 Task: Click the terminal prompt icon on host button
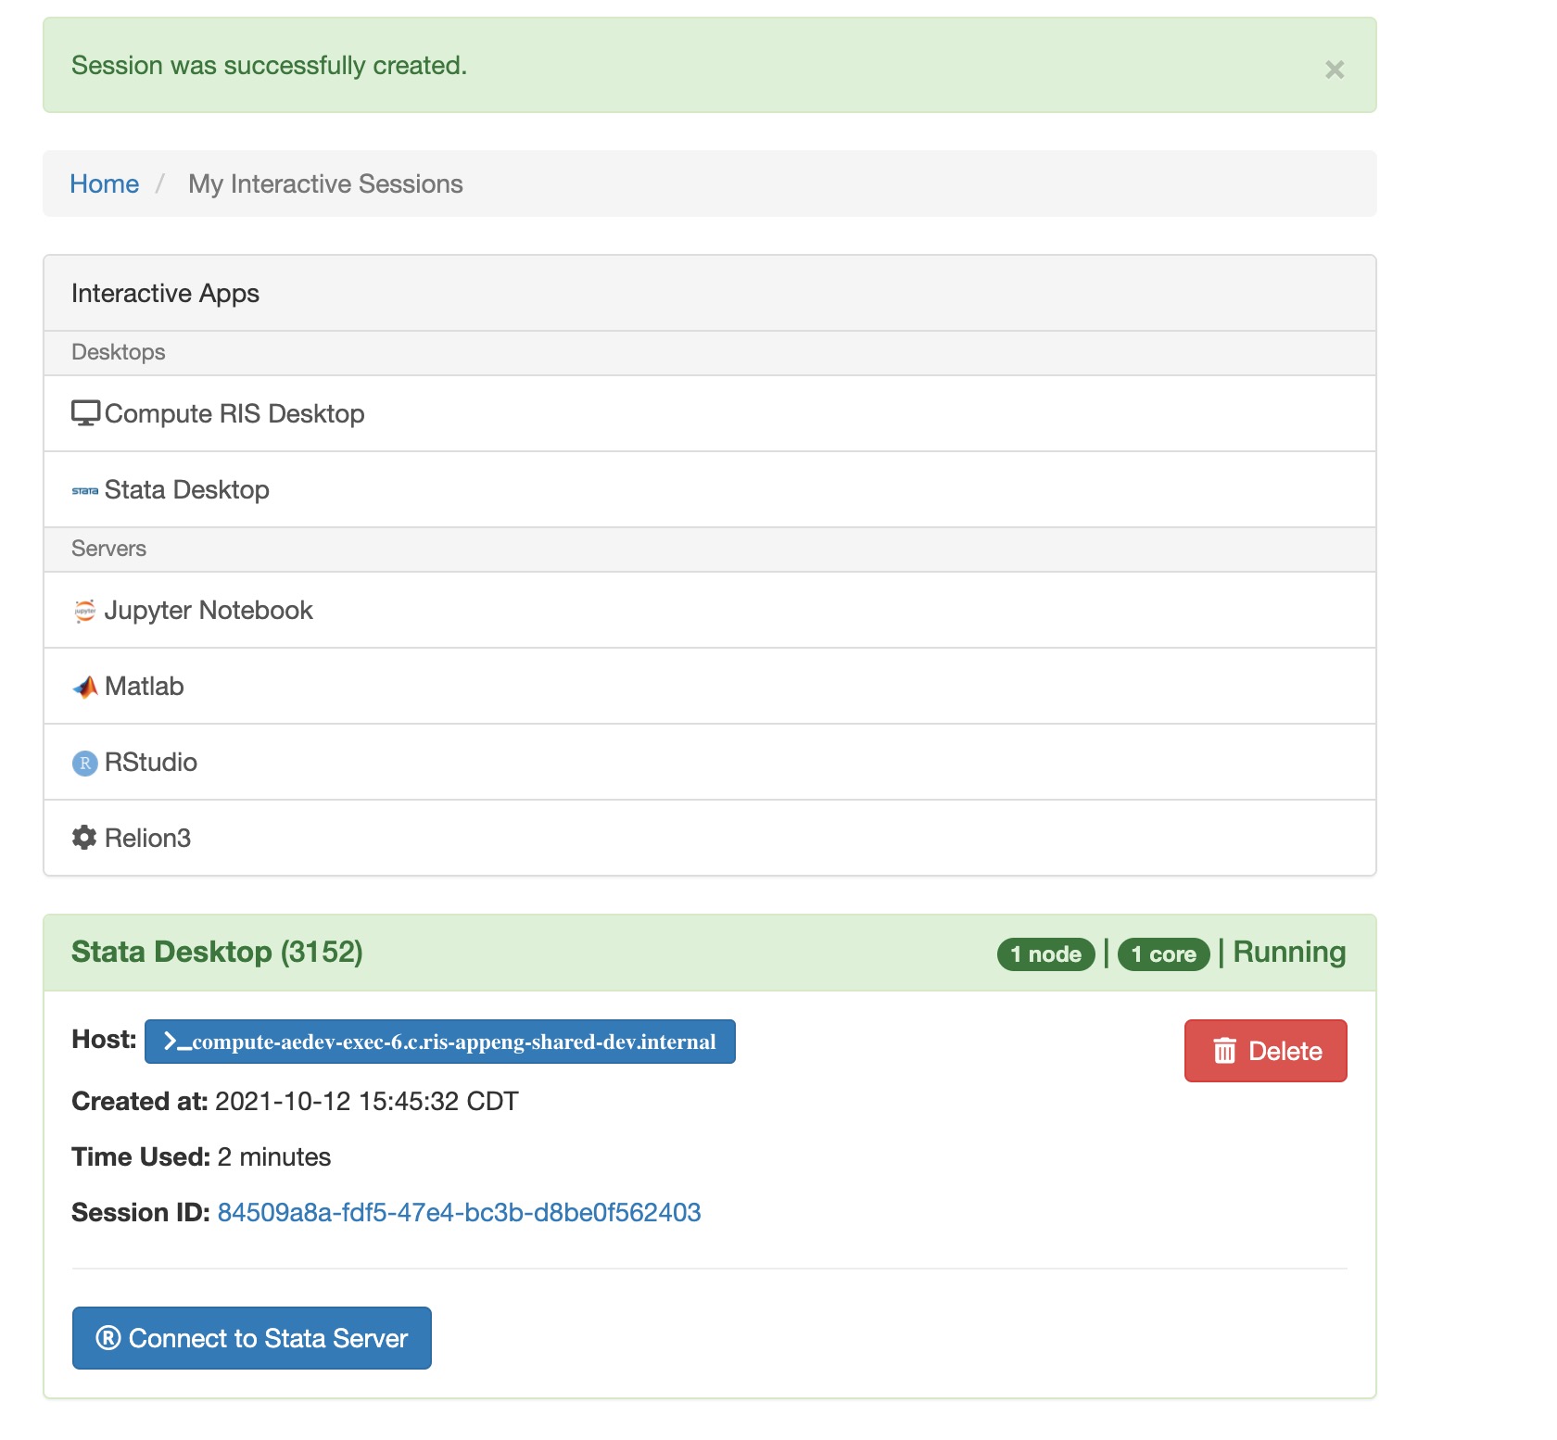point(177,1042)
